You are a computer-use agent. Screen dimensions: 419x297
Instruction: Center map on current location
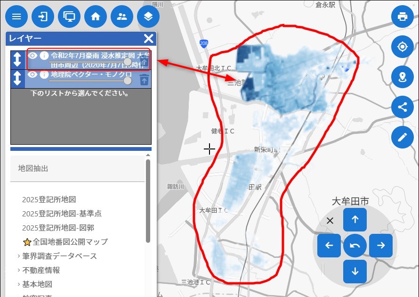point(402,47)
